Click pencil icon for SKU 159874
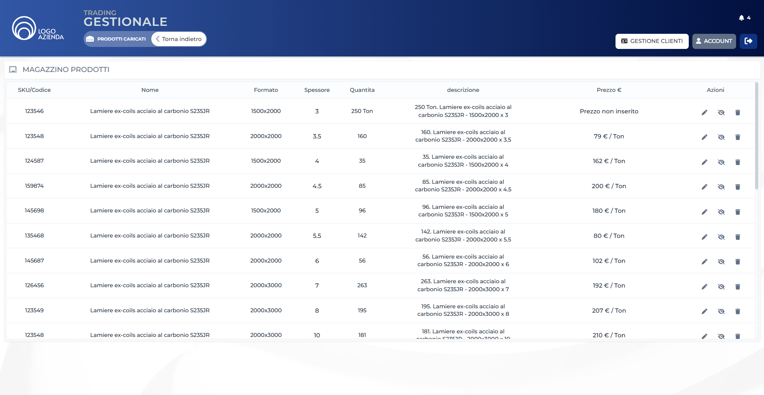764x395 pixels. pyautogui.click(x=704, y=187)
